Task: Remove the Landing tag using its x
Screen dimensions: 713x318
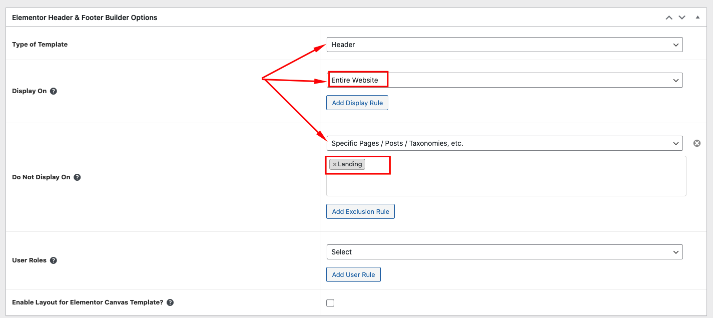Action: [335, 164]
